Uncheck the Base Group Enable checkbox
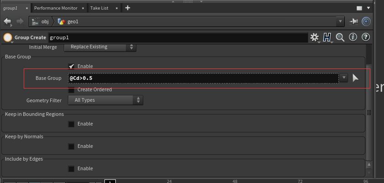Screen dimensions: 384x183 (71, 66)
